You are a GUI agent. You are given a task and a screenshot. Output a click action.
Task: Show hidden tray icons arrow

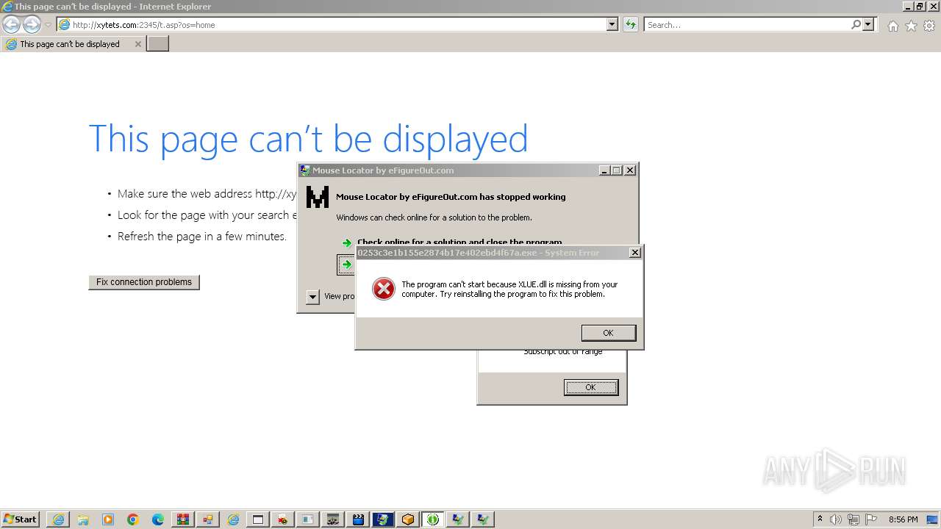(820, 519)
